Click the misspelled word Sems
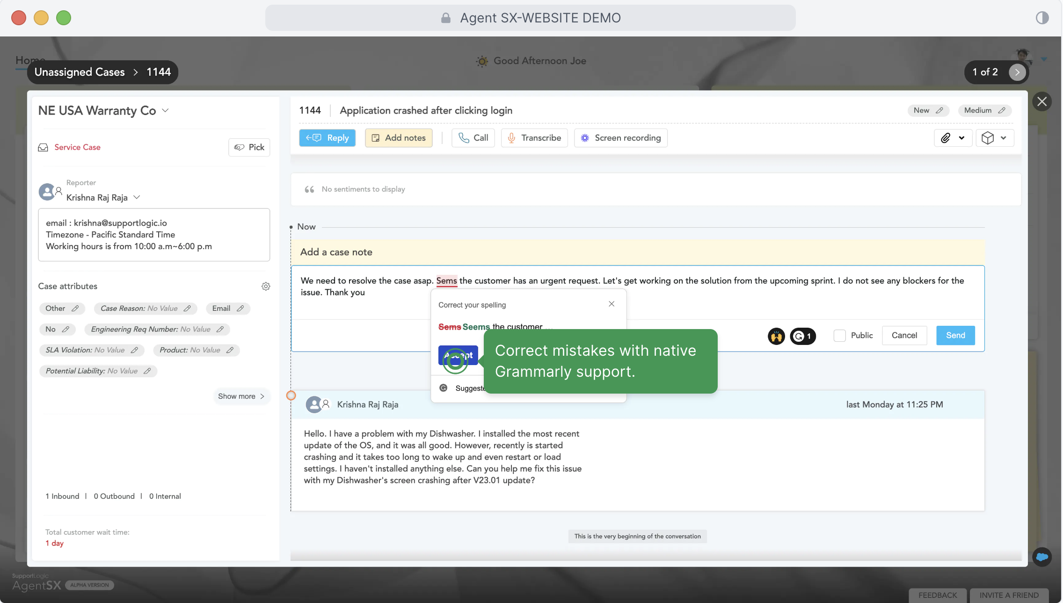Image resolution: width=1063 pixels, height=603 pixels. [x=446, y=281]
